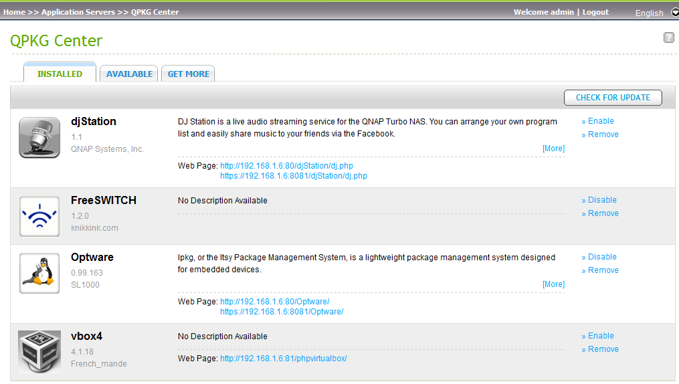Click the FreeSWITCH version 1.2.0 text
Screen dimensions: 679x384
(x=80, y=215)
